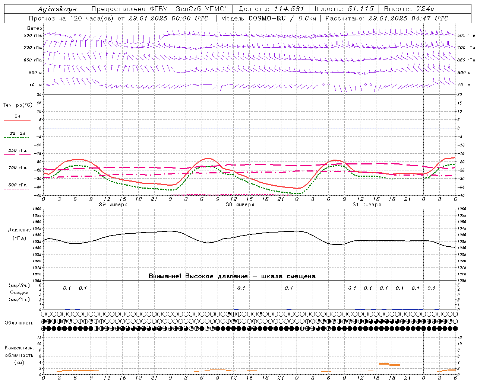477x381 pixels.
Task: Click the 29 января date label
Action: [x=113, y=205]
